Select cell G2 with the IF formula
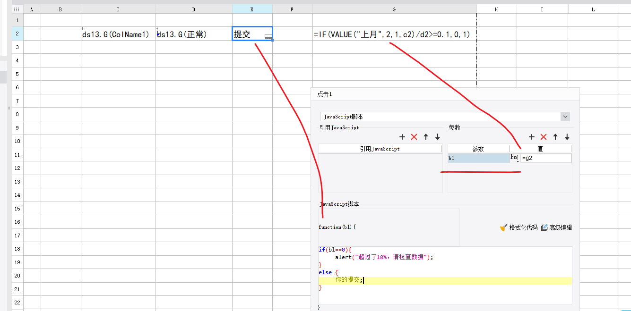Viewport: 631px width, 311px height. (x=394, y=34)
